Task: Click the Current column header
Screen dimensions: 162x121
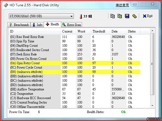Action: pyautogui.click(x=68, y=31)
